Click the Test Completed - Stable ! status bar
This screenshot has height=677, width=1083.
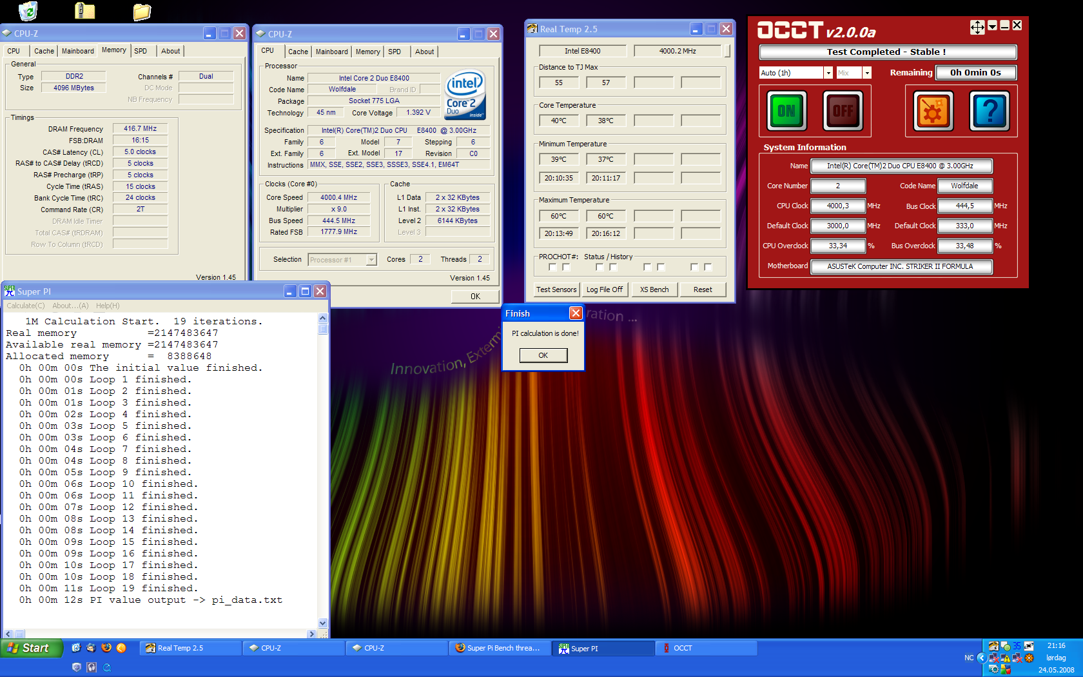coord(888,52)
